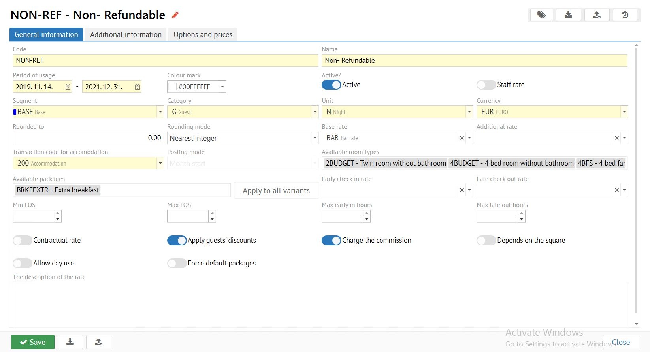650x352 pixels.
Task: Click the top-right download icon button
Action: pyautogui.click(x=568, y=15)
